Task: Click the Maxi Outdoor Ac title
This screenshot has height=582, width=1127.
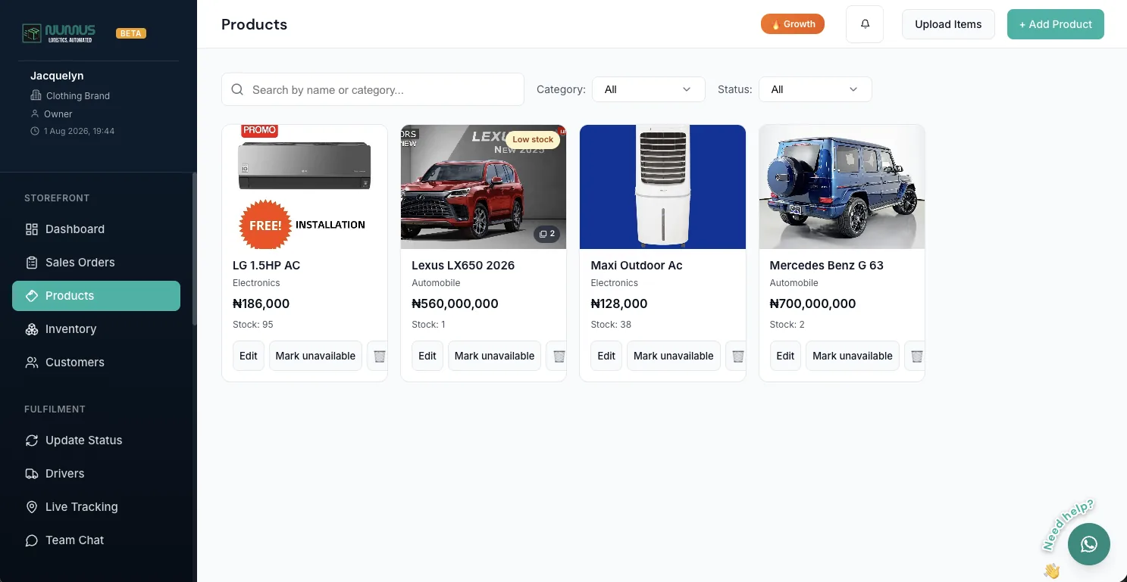Action: (636, 266)
